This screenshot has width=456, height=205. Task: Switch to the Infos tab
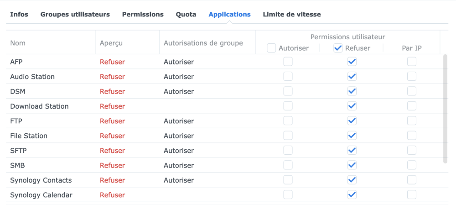pyautogui.click(x=19, y=14)
